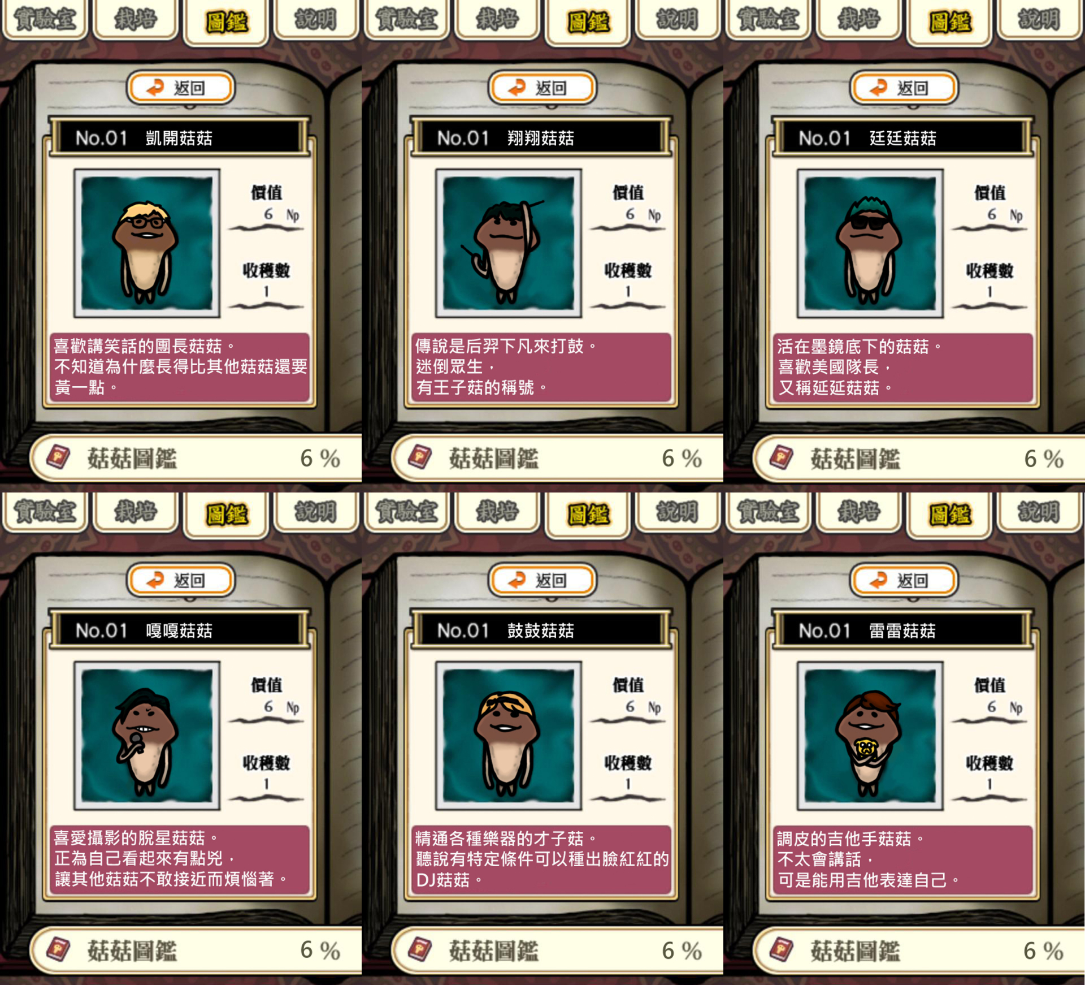Screen dimensions: 1085x985
Task: Open 說明 tab above 廷廷菇菇
Action: tap(1039, 20)
